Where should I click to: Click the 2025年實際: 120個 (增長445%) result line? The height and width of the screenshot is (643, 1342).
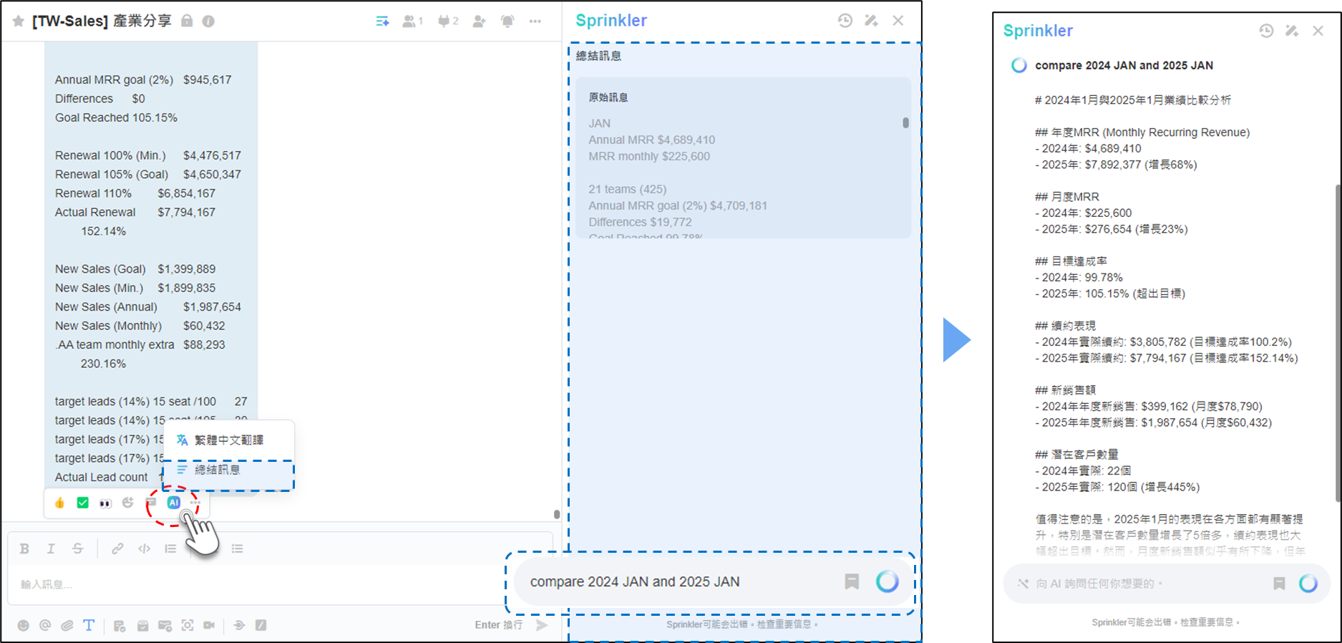1117,487
